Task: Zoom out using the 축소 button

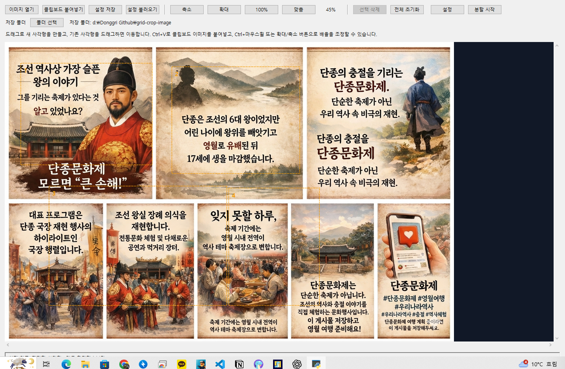Action: 187,9
